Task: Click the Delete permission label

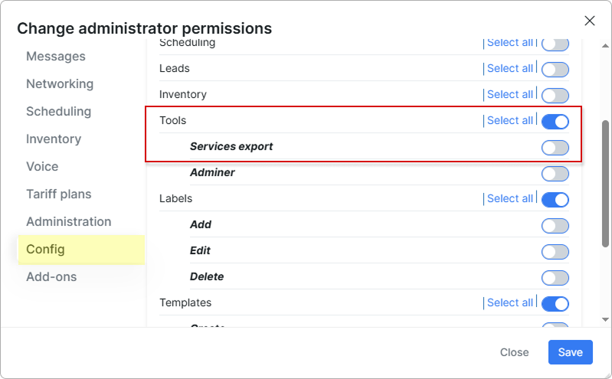Action: pyautogui.click(x=207, y=276)
